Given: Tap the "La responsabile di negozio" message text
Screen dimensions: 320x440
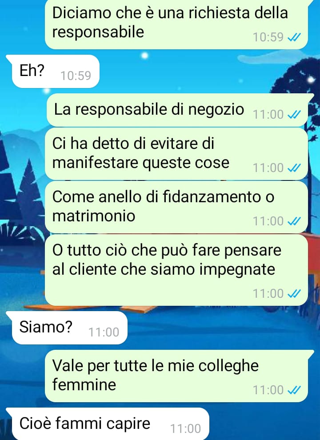Looking at the screenshot, I should click(x=149, y=109).
